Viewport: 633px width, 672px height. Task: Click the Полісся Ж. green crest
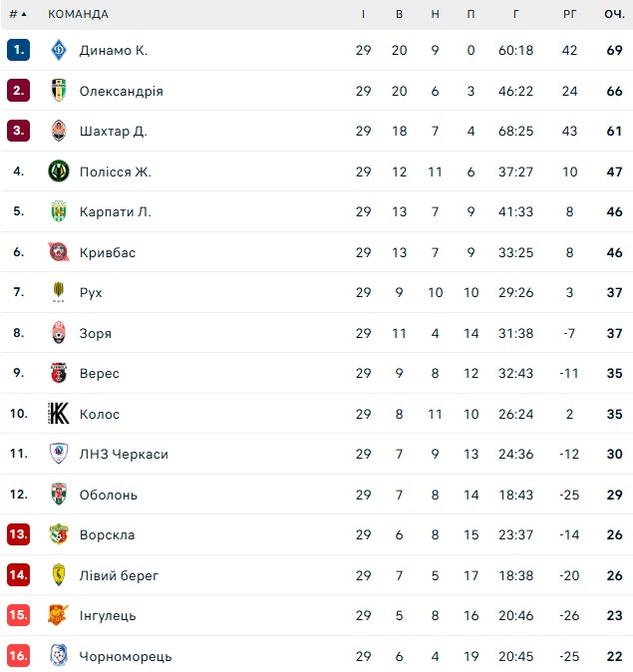point(59,171)
